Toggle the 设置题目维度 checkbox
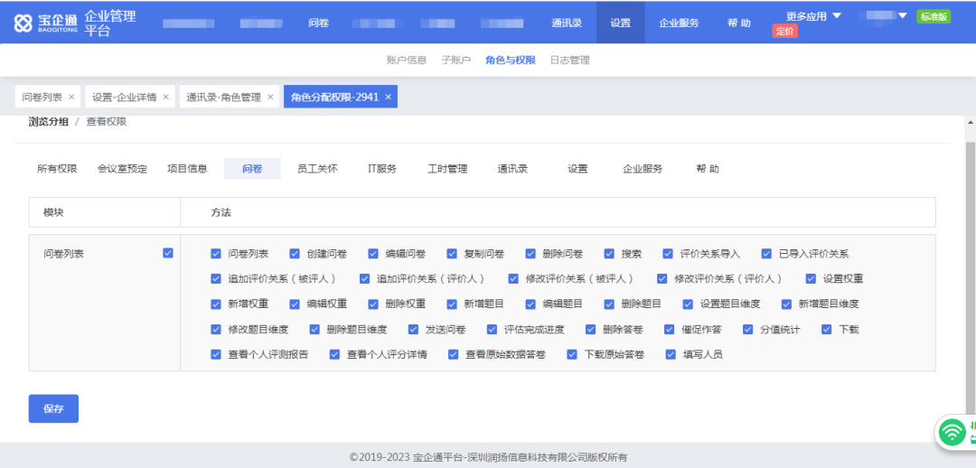 click(x=688, y=304)
